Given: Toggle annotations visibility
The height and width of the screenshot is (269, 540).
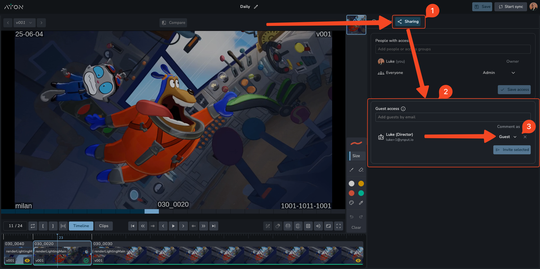Looking at the screenshot, I should point(268,226).
